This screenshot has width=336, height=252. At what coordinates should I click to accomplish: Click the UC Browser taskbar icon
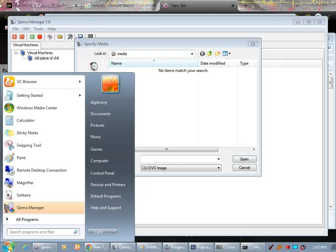click(x=77, y=247)
